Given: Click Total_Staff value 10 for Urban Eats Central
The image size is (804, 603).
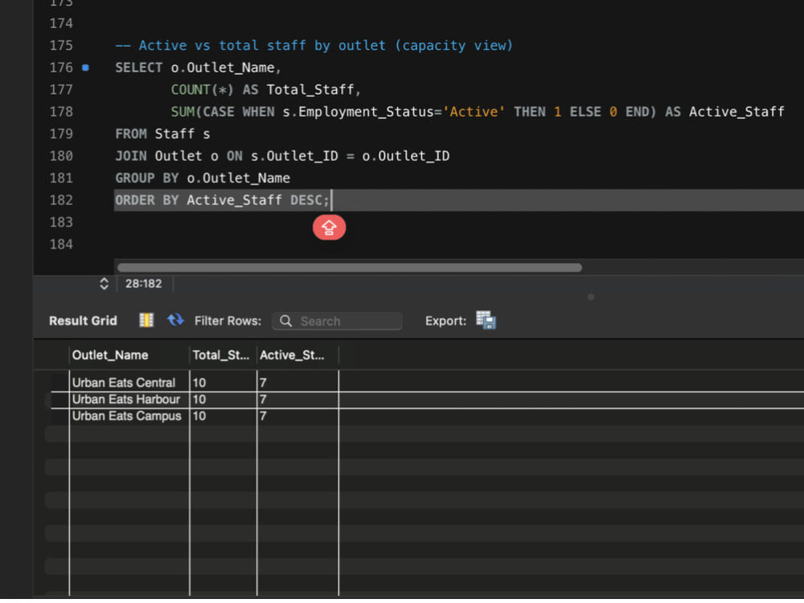Looking at the screenshot, I should (223, 383).
